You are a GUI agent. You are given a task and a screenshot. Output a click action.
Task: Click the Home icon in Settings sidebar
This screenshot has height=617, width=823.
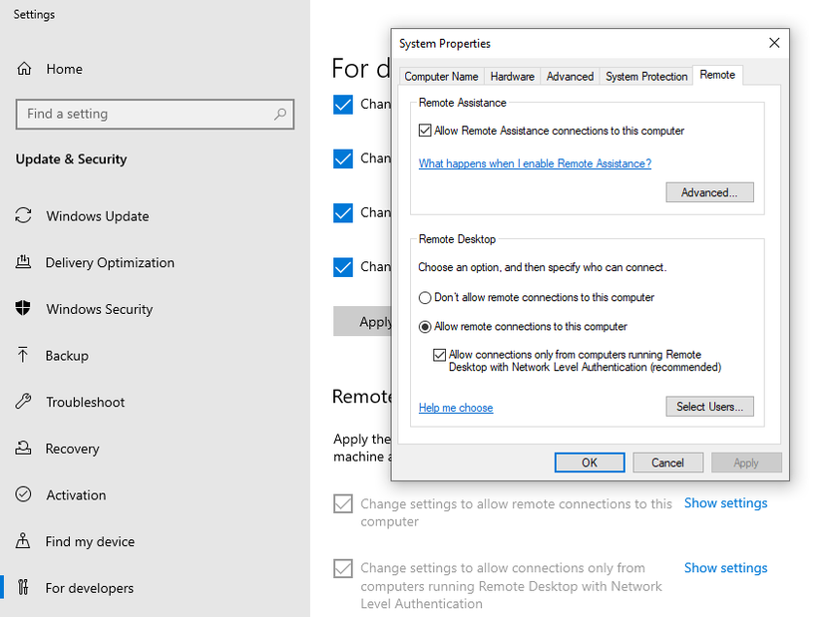(x=24, y=69)
